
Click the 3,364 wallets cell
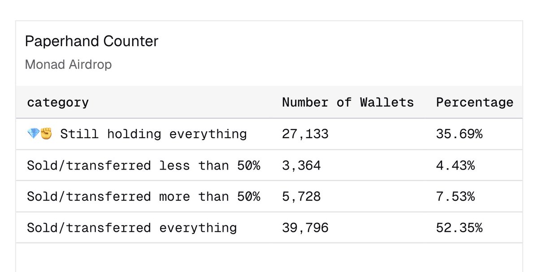[x=301, y=165]
